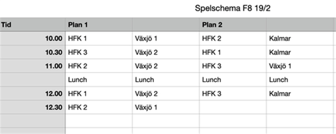
Task: Select Växjö 1 cell in 10.00 row
Action: tap(166, 39)
